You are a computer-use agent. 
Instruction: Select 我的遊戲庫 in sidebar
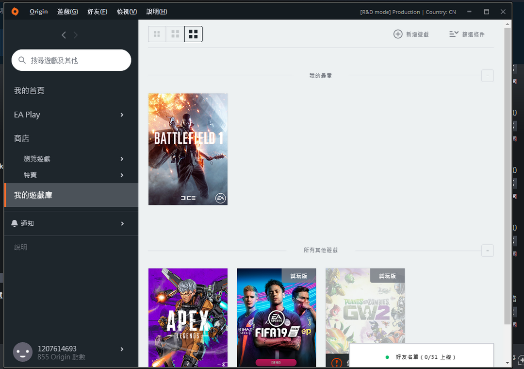pyautogui.click(x=71, y=195)
